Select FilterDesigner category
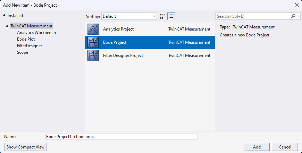 pos(30,45)
